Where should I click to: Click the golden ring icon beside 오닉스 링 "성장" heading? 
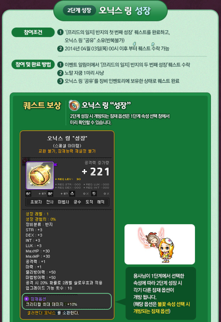pyautogui.click(x=74, y=105)
